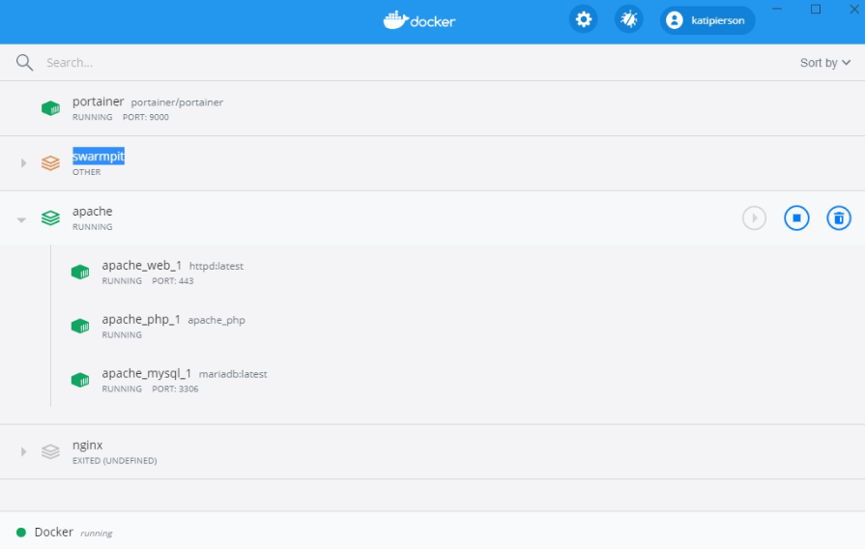Click the nginx stack icon

[50, 451]
